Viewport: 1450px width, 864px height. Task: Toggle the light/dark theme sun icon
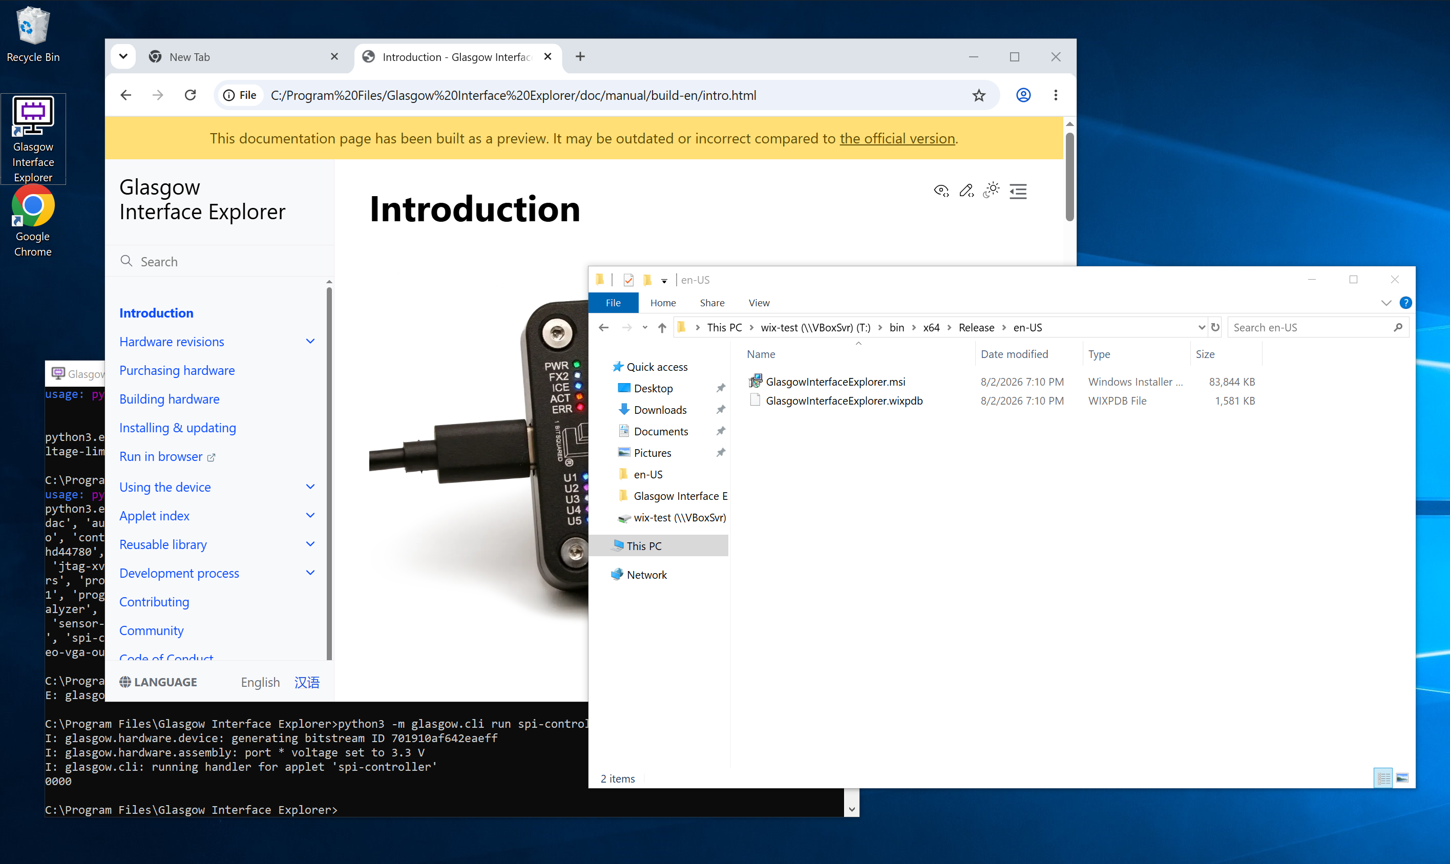click(x=991, y=191)
